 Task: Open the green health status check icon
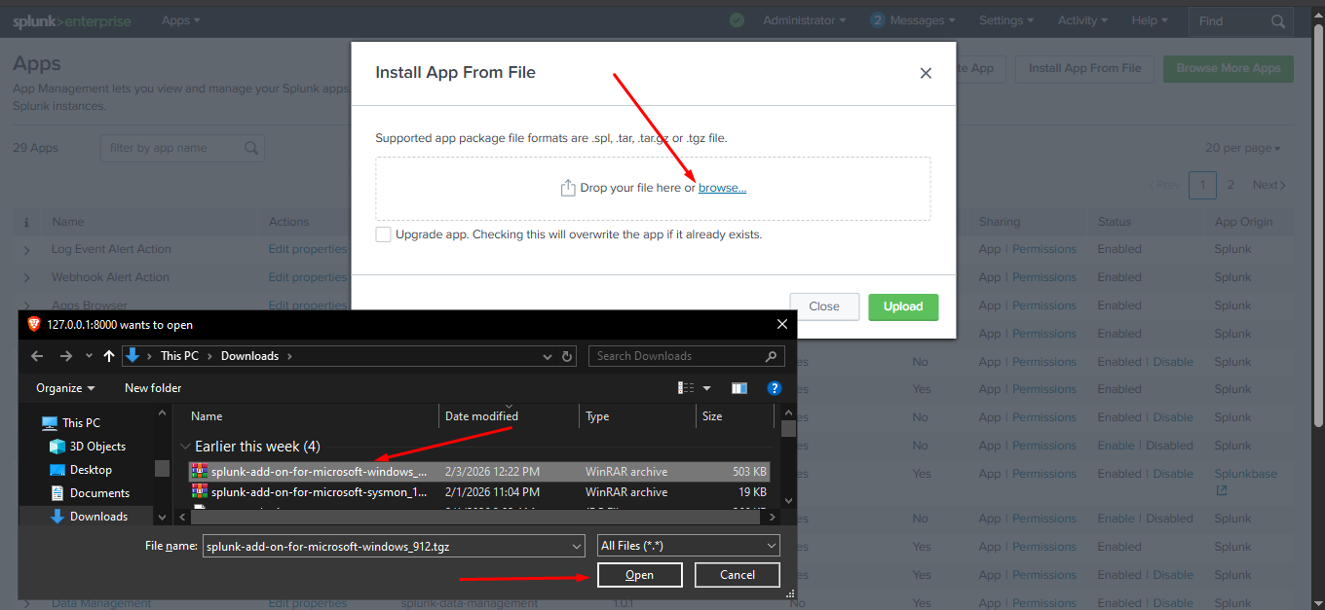(737, 20)
